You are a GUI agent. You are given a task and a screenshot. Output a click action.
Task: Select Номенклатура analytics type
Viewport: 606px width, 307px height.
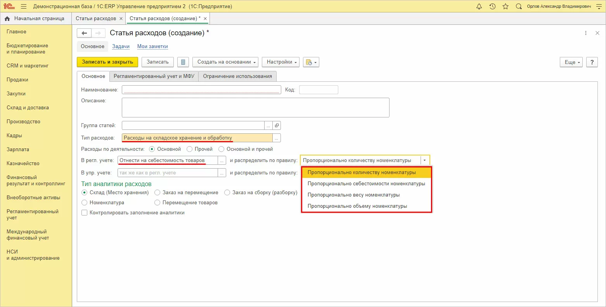point(85,203)
